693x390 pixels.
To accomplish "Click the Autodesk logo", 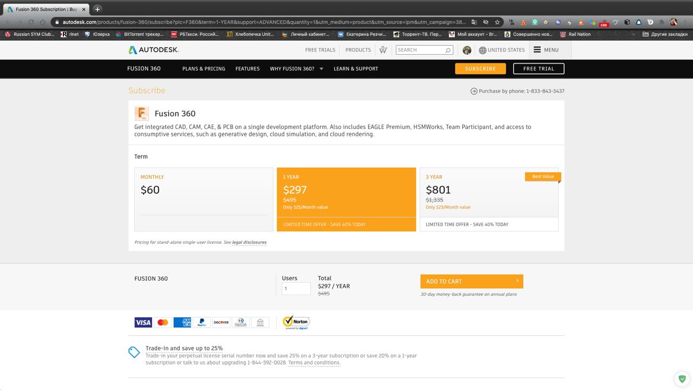I will (153, 50).
